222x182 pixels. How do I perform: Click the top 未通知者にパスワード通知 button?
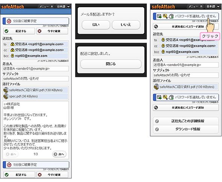tap(186, 27)
